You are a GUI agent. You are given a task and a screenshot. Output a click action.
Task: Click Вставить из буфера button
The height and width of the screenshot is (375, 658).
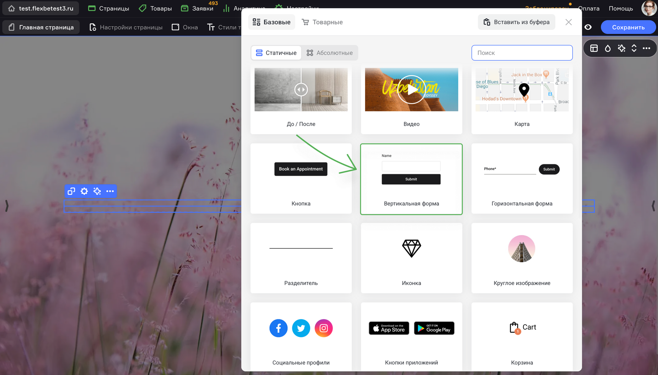point(516,22)
